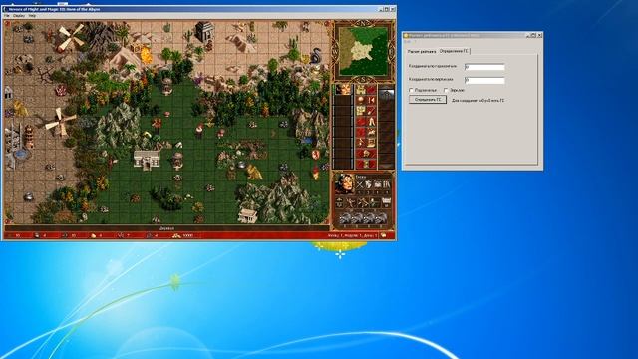Image resolution: width=638 pixels, height=359 pixels.
Task: Select the hero portrait in the hero list
Action: 343,89
